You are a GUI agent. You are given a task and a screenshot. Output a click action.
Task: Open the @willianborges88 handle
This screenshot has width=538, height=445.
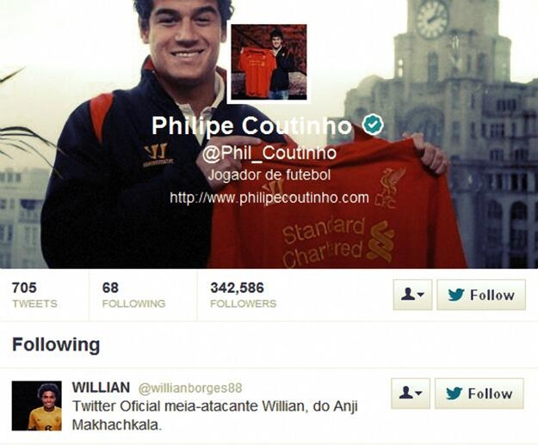pyautogui.click(x=190, y=388)
